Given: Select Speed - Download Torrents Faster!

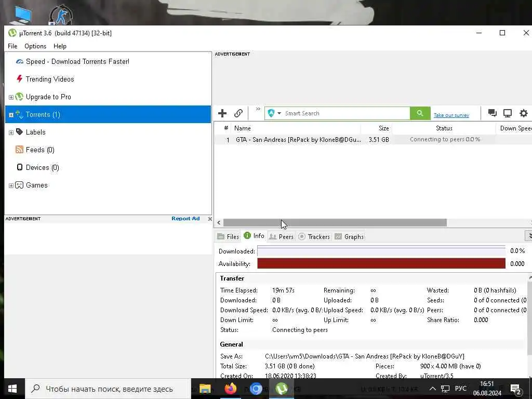Looking at the screenshot, I should tap(77, 61).
